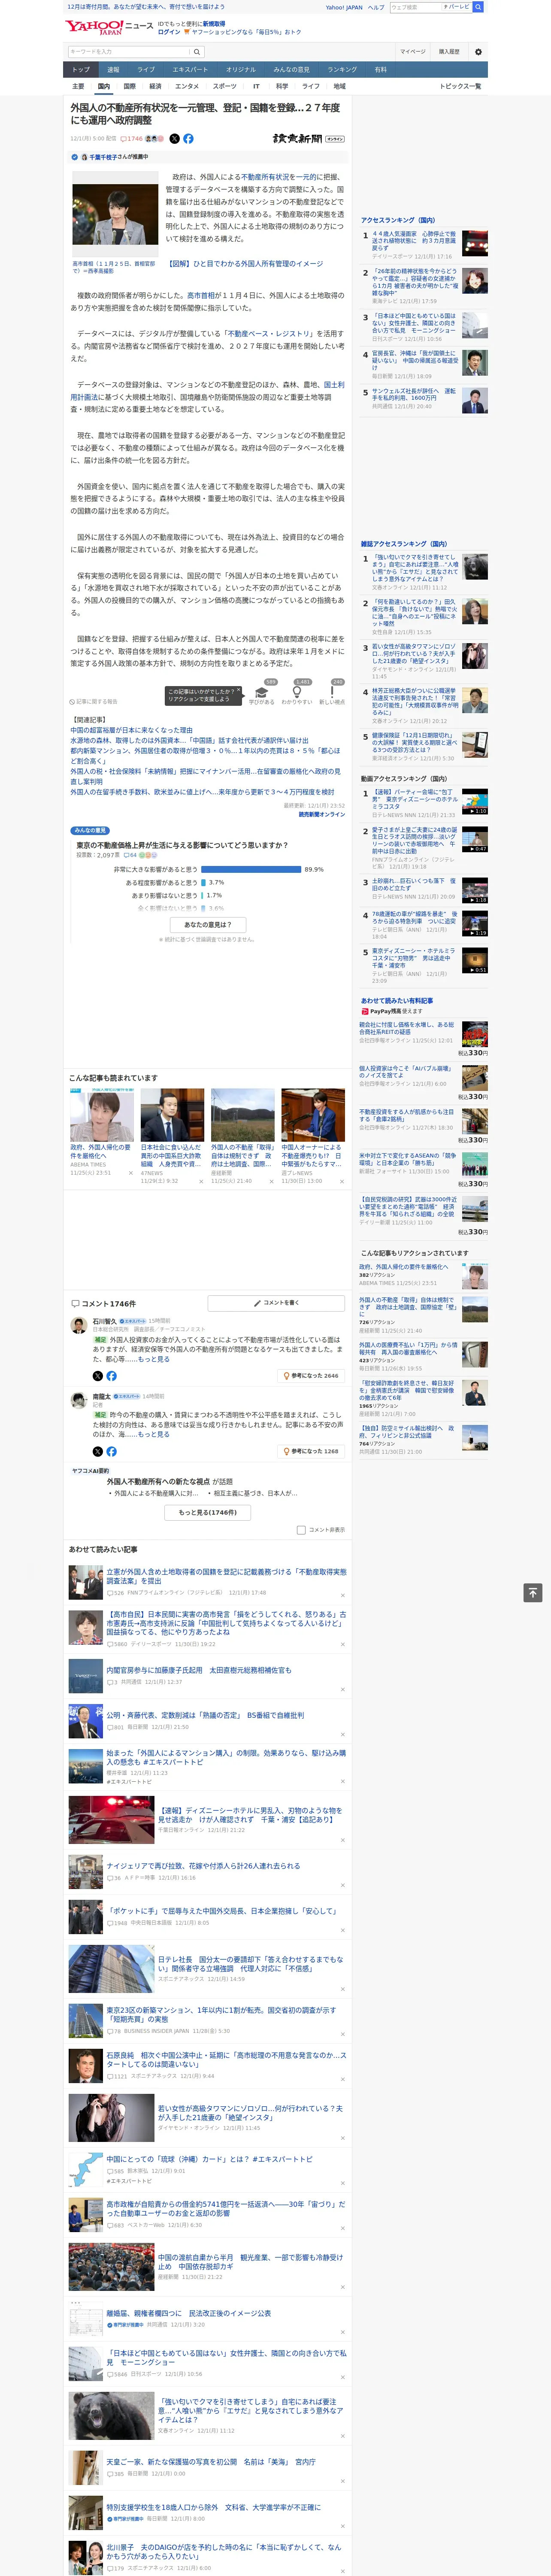Click 参考になった 2646 button
This screenshot has width=551, height=2576.
pyautogui.click(x=311, y=1376)
